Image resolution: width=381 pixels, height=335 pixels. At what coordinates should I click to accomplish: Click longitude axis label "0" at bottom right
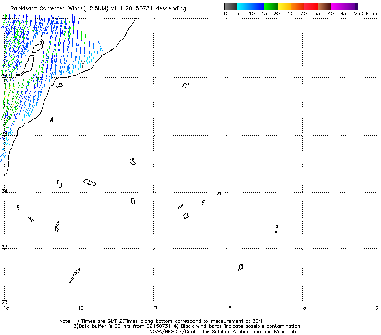click(x=377, y=308)
